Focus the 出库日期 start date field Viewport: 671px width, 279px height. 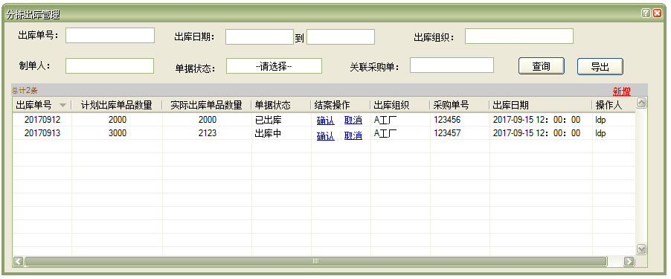coord(260,36)
